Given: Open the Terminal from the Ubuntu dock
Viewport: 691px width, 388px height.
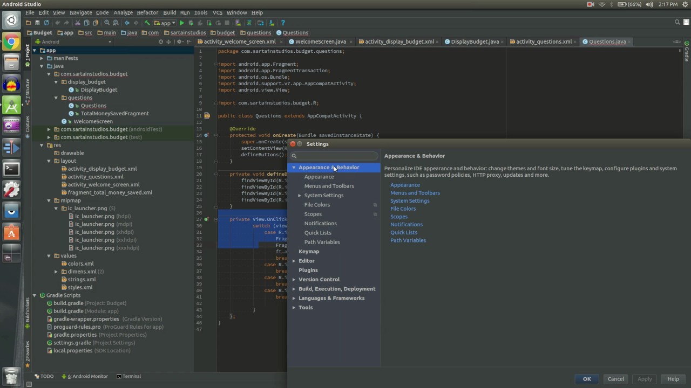Looking at the screenshot, I should [x=11, y=169].
